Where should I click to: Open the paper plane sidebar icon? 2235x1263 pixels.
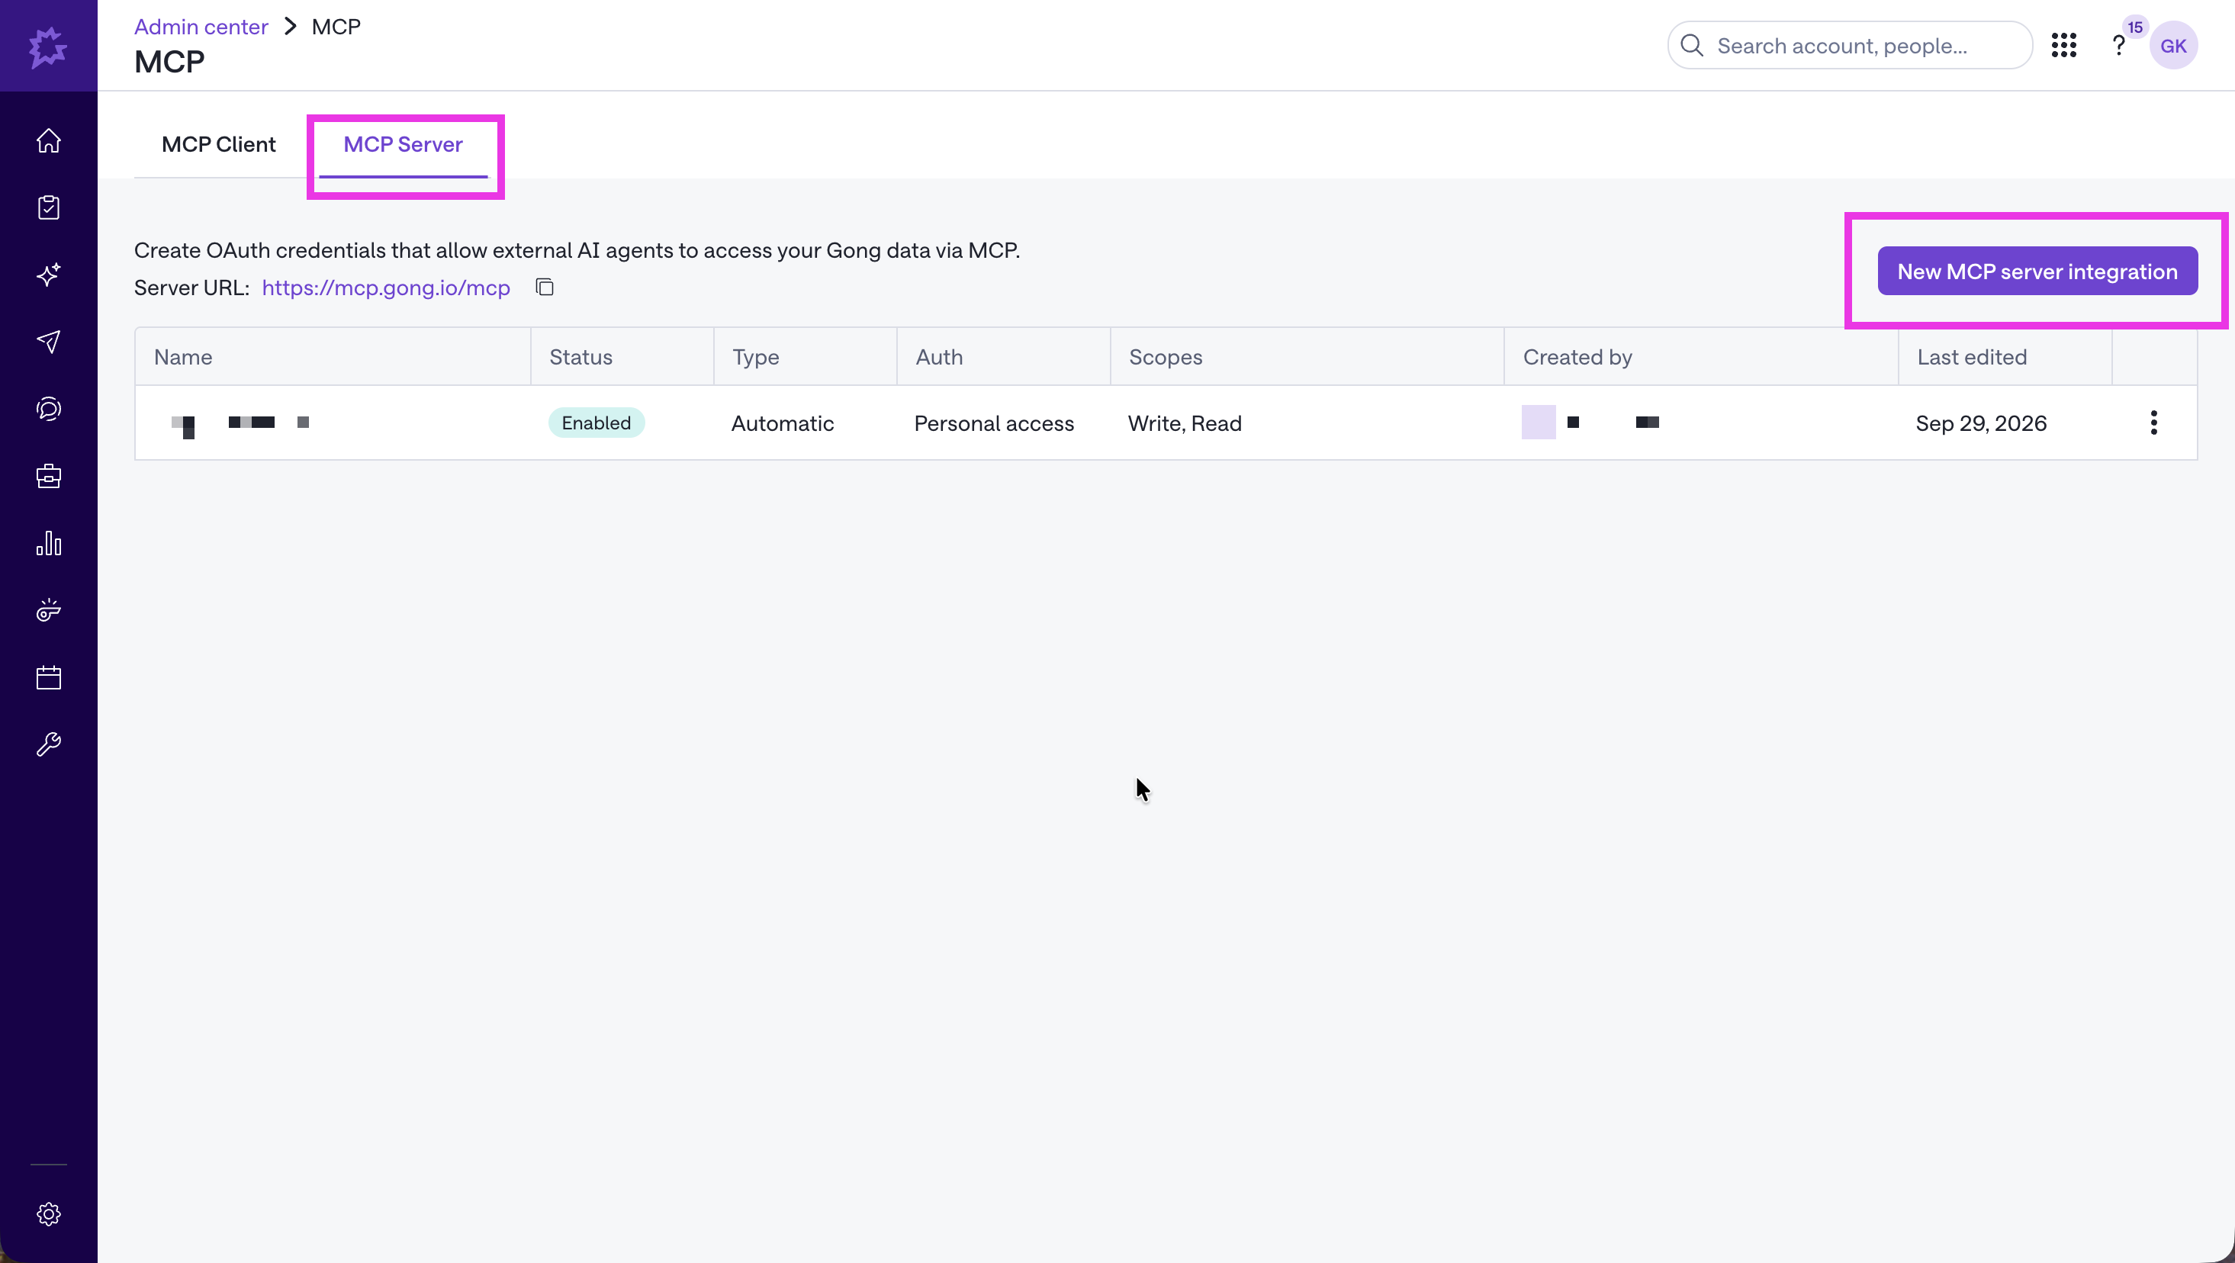coord(49,342)
